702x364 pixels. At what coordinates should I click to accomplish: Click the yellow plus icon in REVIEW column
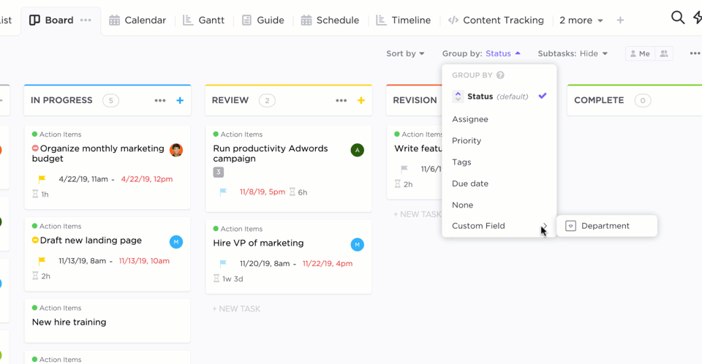click(x=361, y=100)
